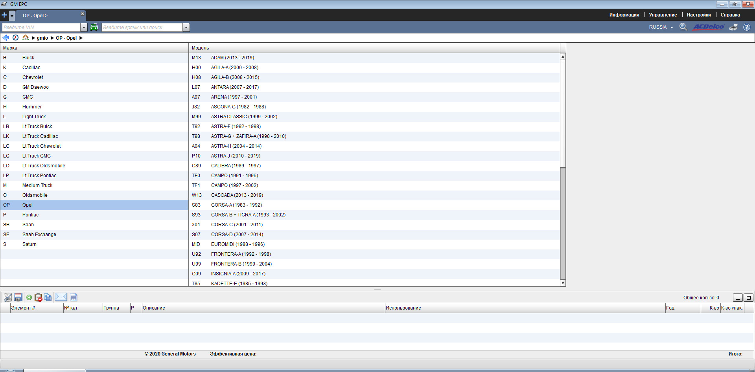Maximize the parts list panel
The width and height of the screenshot is (755, 372).
click(749, 298)
